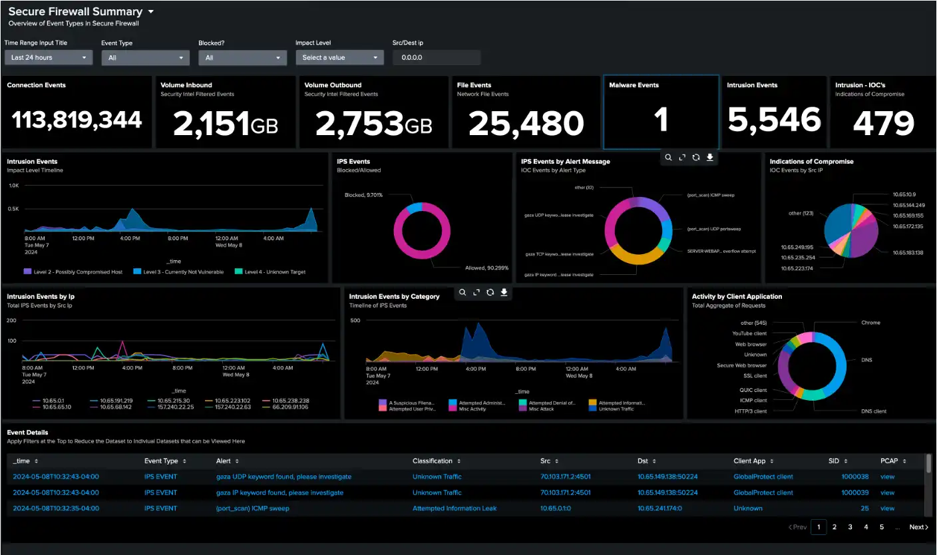Screen dimensions: 937x555
Task: Open the Impact Level 'Select a value' dropdown
Action: pyautogui.click(x=339, y=58)
